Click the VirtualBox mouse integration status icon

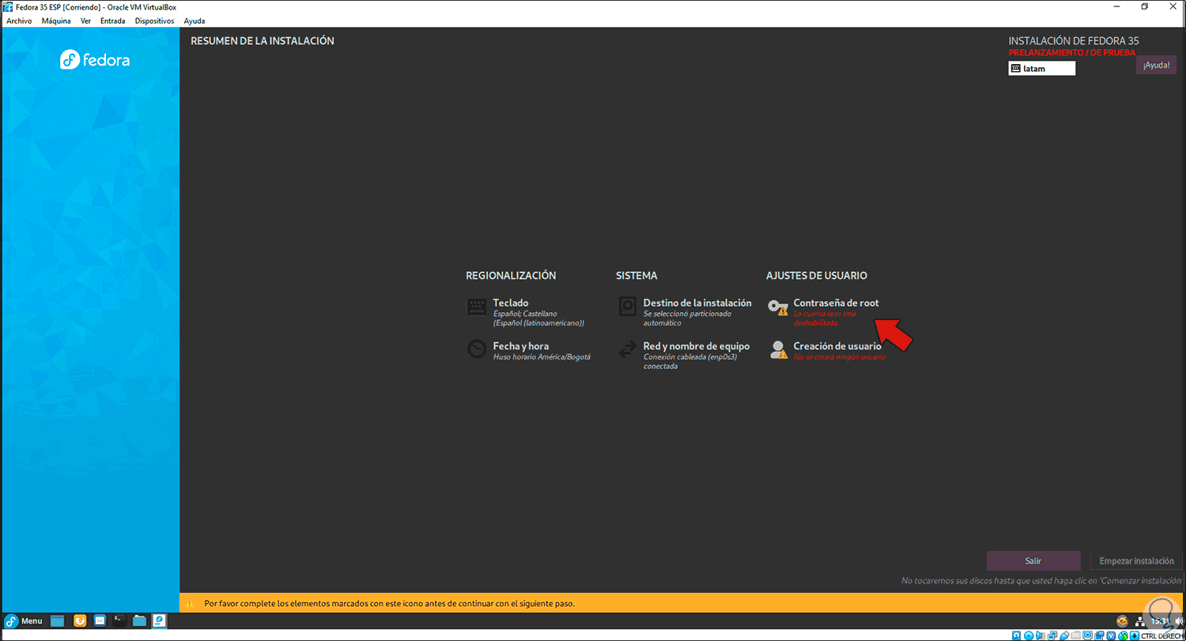click(x=1124, y=635)
